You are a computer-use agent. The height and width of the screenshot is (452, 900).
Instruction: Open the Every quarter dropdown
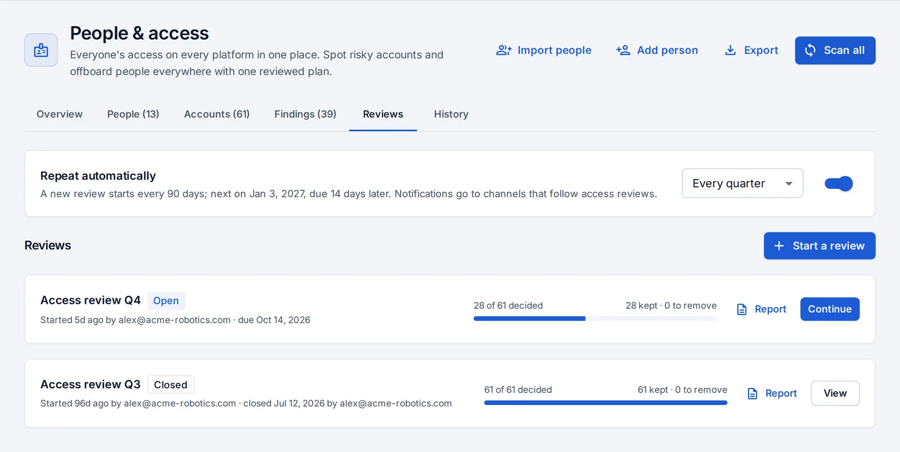742,184
